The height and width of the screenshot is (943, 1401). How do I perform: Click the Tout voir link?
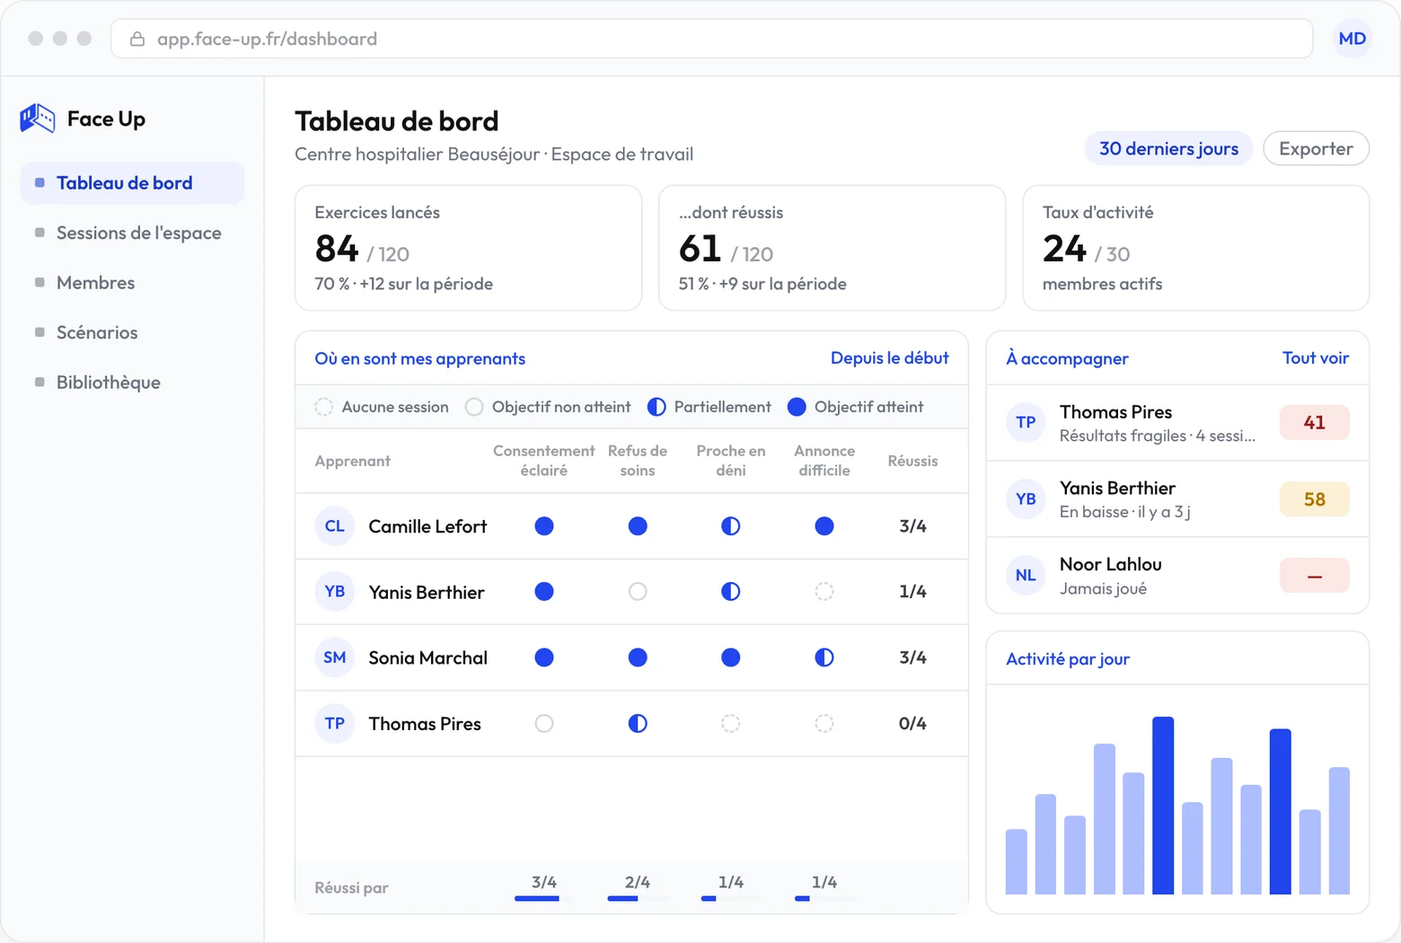(1316, 357)
